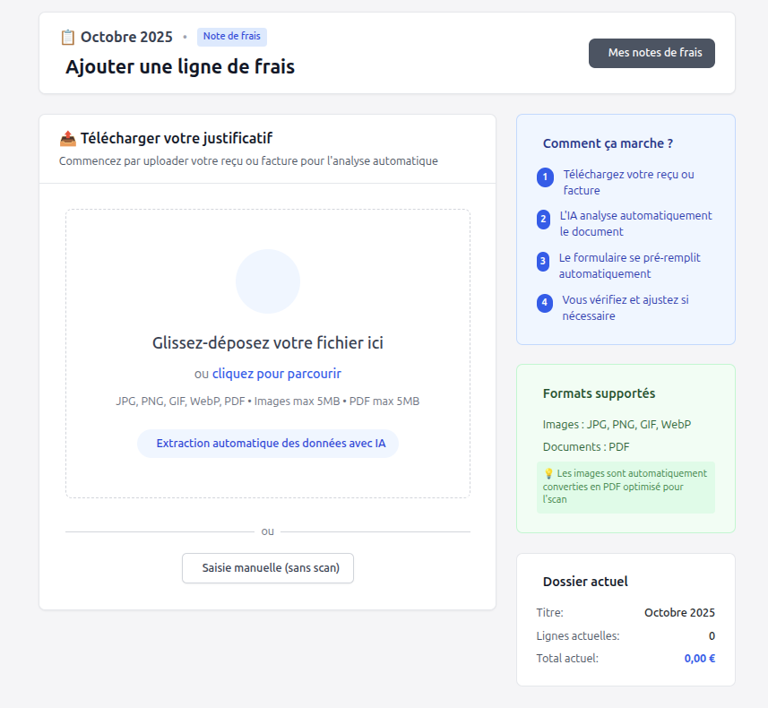Click the upload tray icon beside Télécharger
Image resolution: width=768 pixels, height=708 pixels.
[68, 139]
